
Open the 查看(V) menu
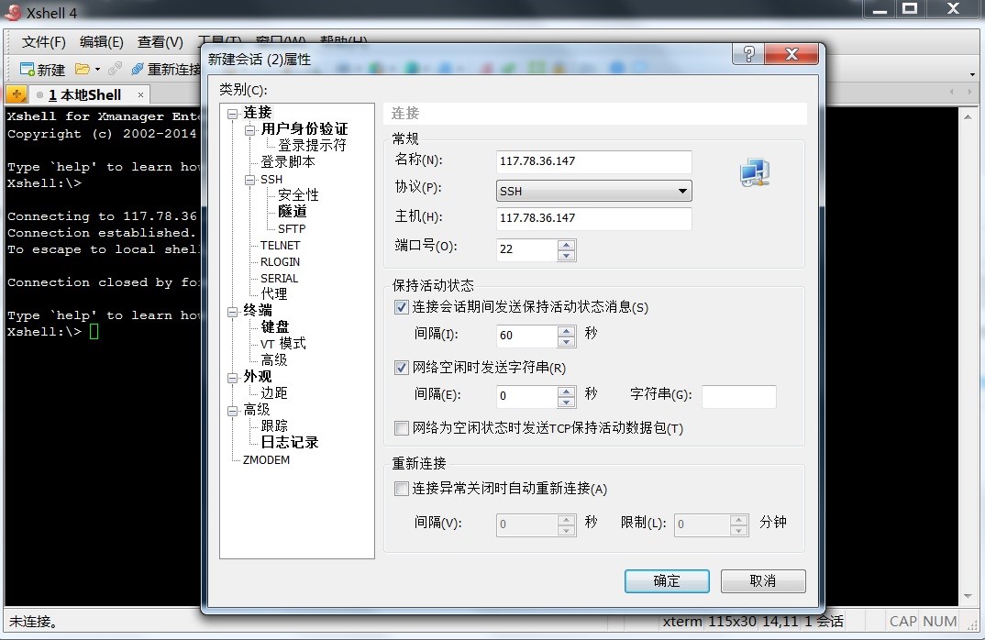point(160,42)
